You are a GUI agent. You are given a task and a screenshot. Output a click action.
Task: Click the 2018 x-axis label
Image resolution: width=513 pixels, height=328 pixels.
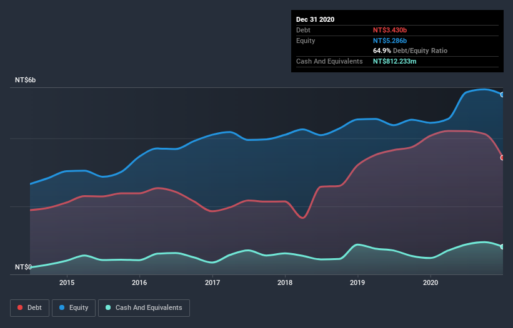(x=285, y=282)
